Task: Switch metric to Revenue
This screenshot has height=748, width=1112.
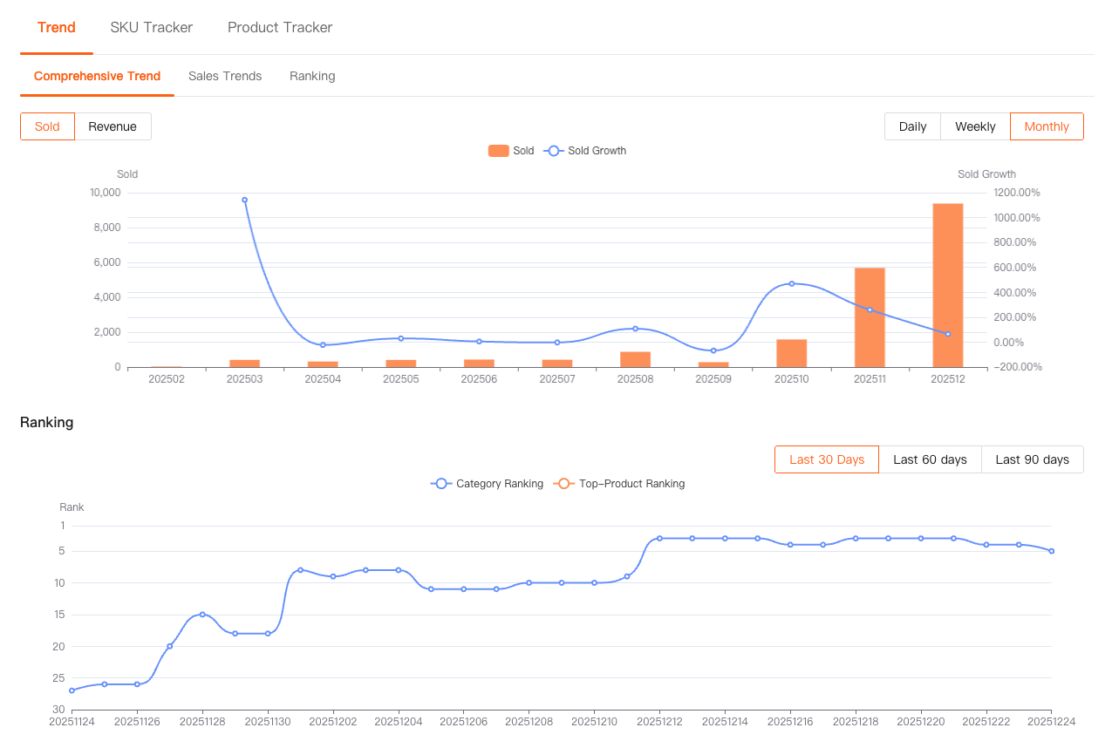Action: 113,126
